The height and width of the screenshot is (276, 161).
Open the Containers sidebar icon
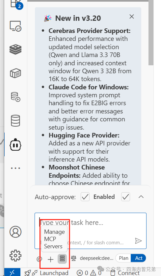tap(15, 73)
